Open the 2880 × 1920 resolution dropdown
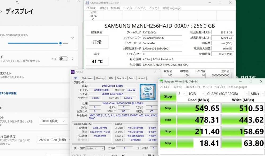265x156 pixels. point(54,140)
